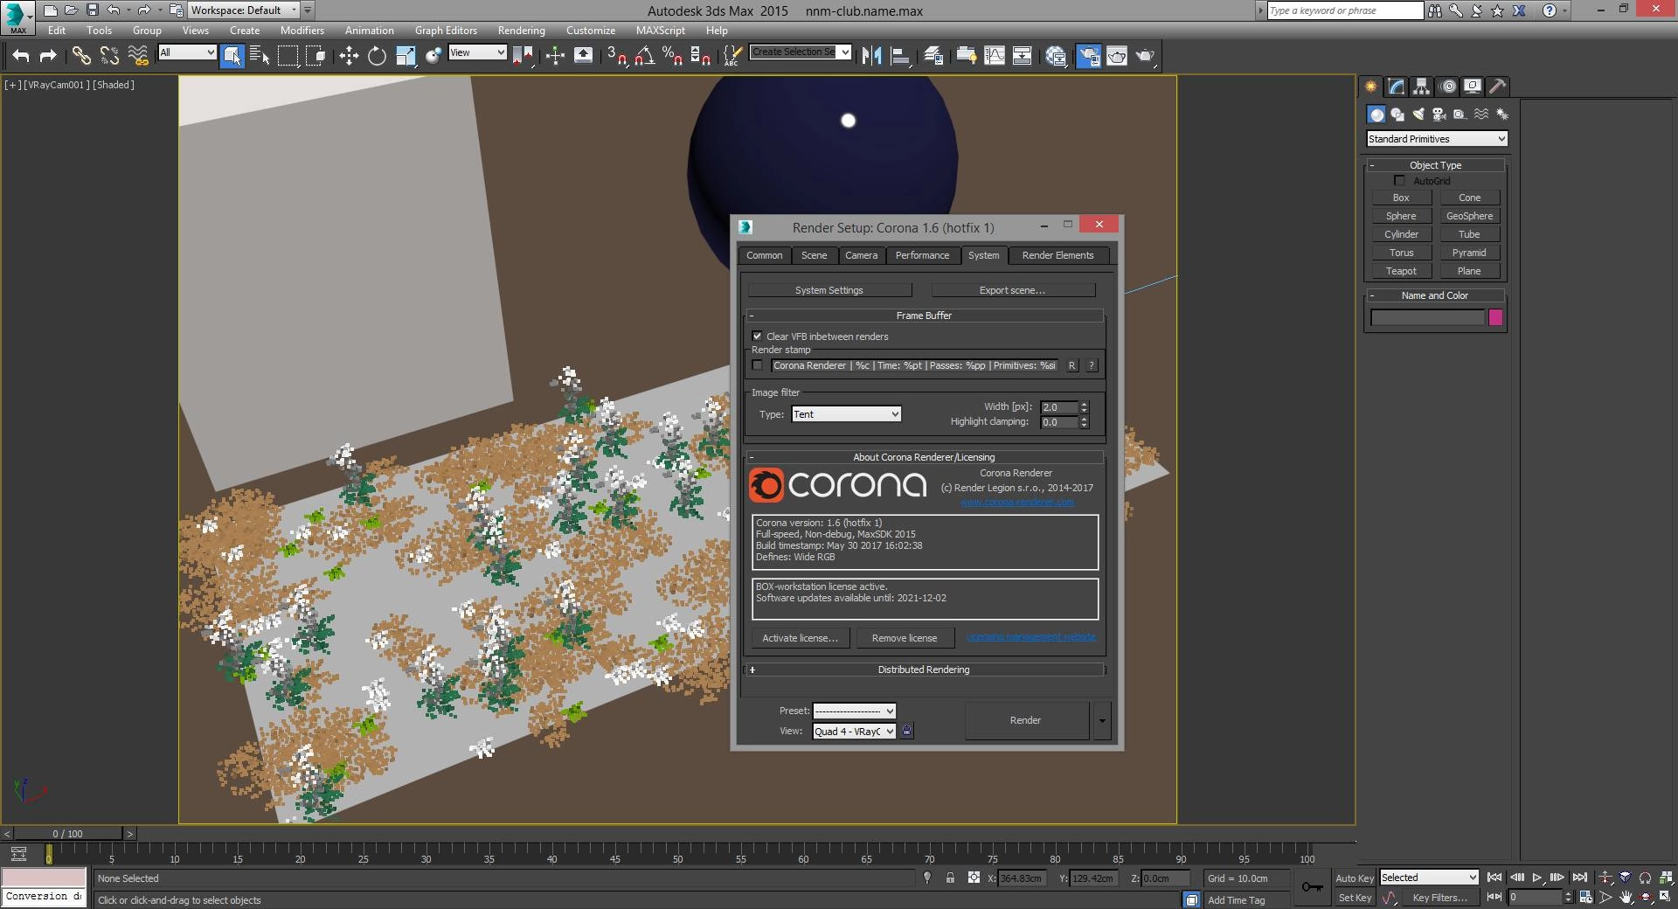The width and height of the screenshot is (1678, 909).
Task: Toggle Selection Lock padlock icon
Action: click(950, 878)
